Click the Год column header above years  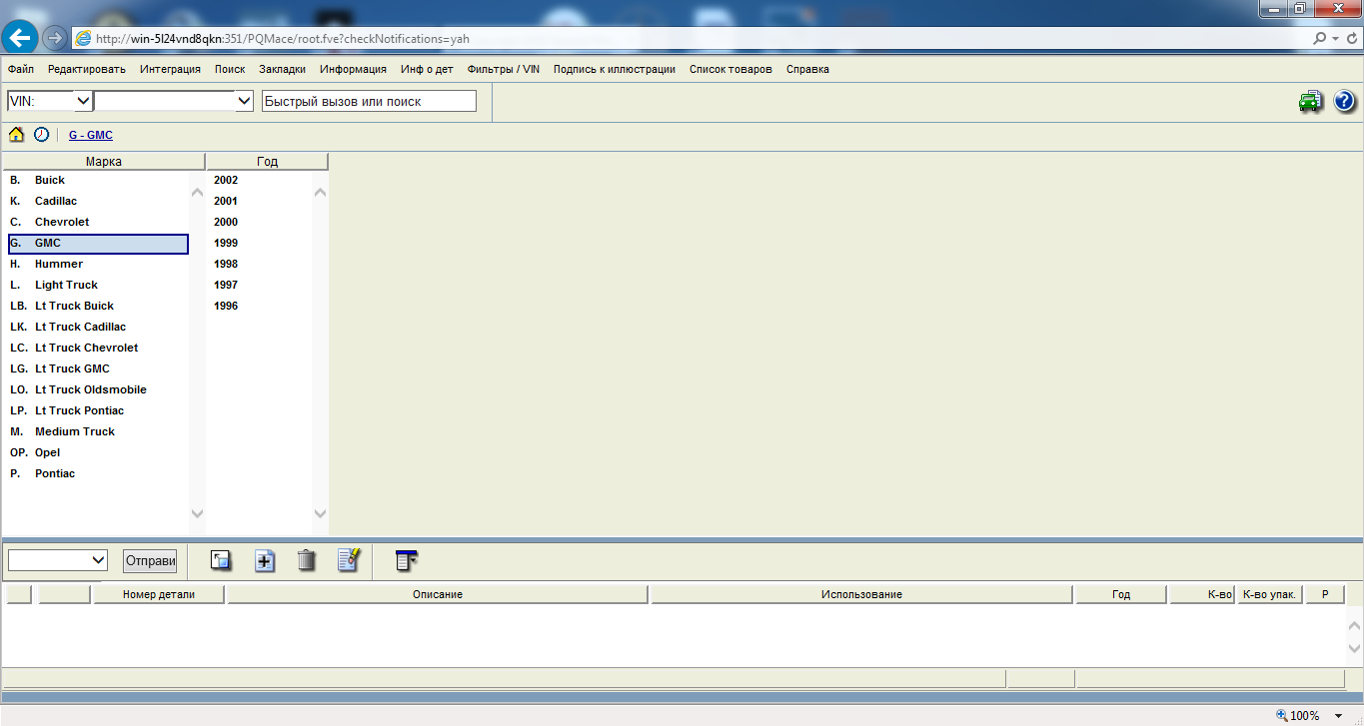[267, 161]
